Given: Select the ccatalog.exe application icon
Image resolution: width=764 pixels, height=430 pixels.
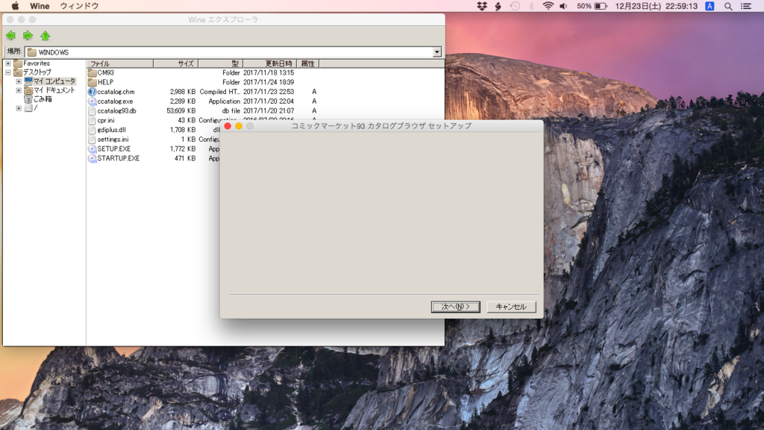Looking at the screenshot, I should 92,102.
